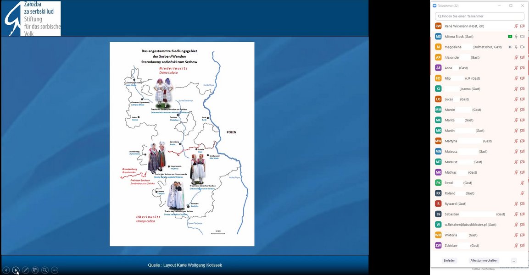Click Einladen button

click(x=449, y=260)
